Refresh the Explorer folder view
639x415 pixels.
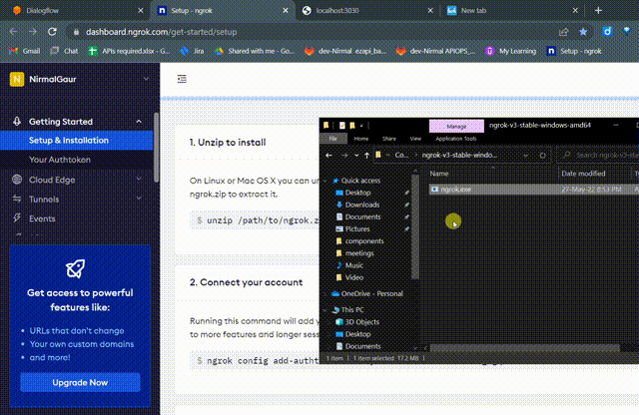coord(542,156)
